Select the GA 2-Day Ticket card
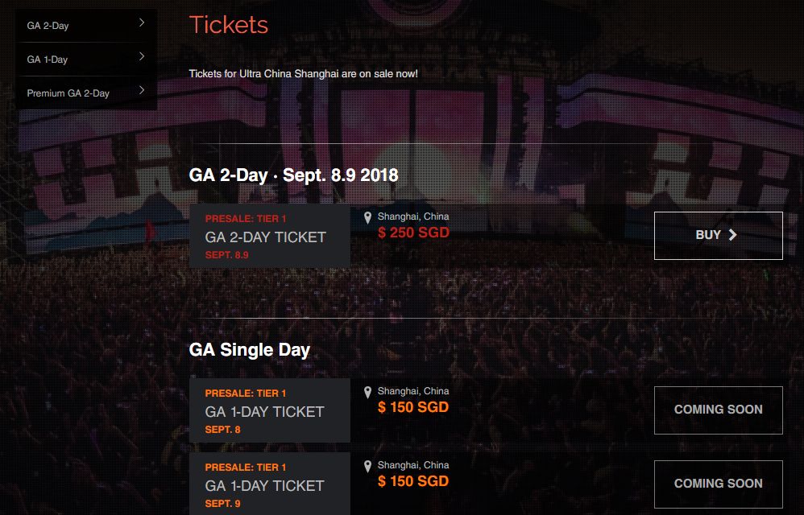Viewport: 804px width, 515px height. tap(270, 236)
